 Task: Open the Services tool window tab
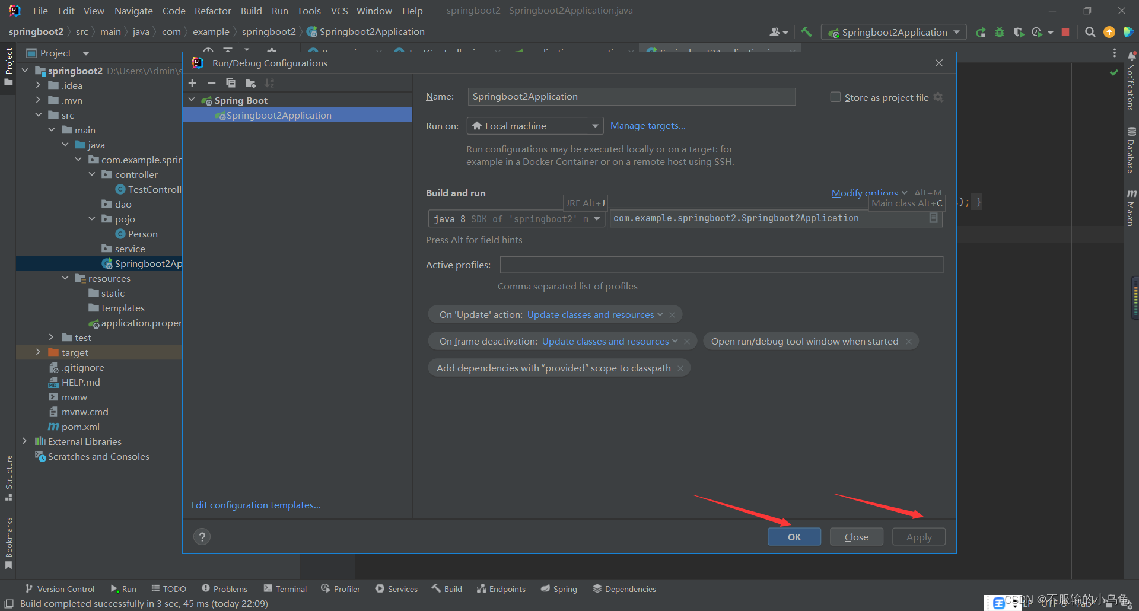396,589
